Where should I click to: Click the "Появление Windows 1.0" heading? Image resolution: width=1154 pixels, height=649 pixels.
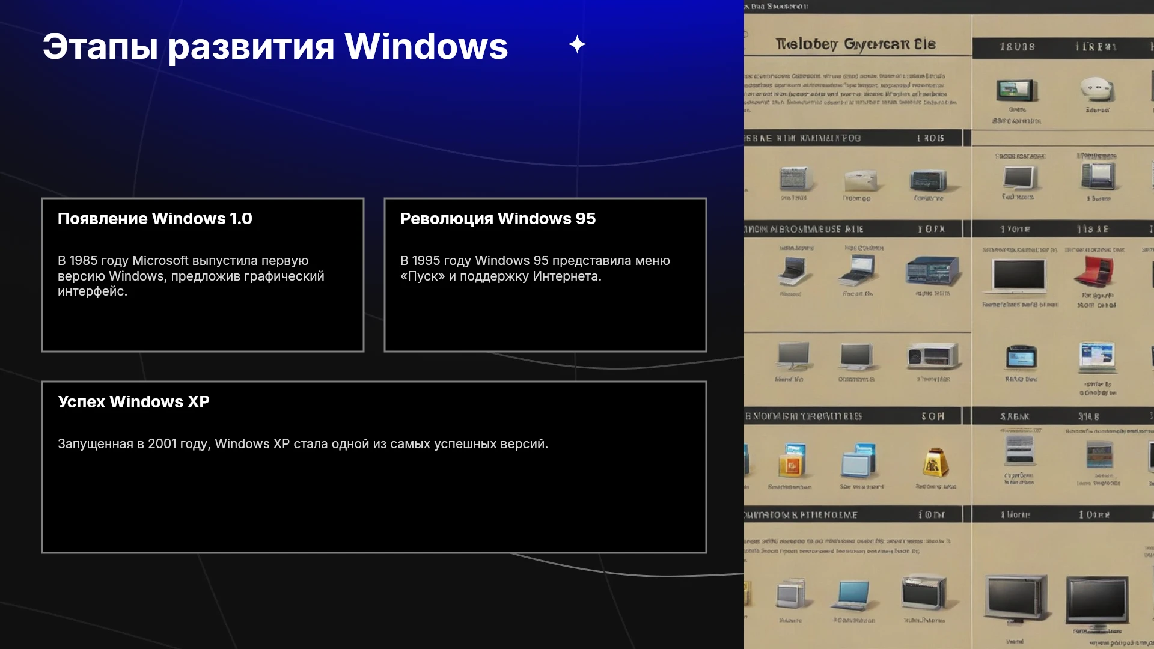(154, 219)
